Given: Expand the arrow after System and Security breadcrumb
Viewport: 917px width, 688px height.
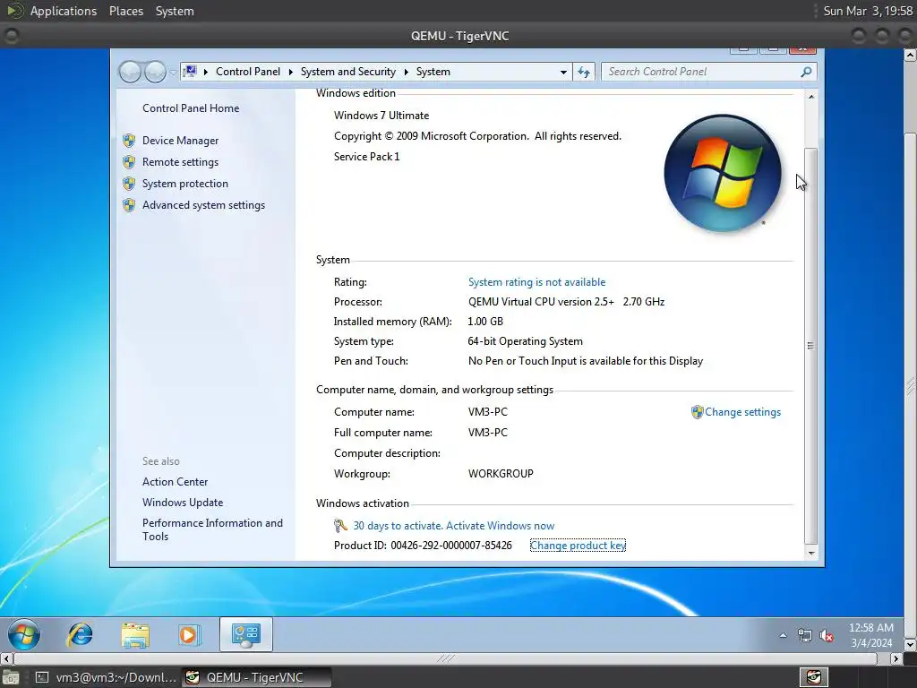Looking at the screenshot, I should tap(406, 72).
